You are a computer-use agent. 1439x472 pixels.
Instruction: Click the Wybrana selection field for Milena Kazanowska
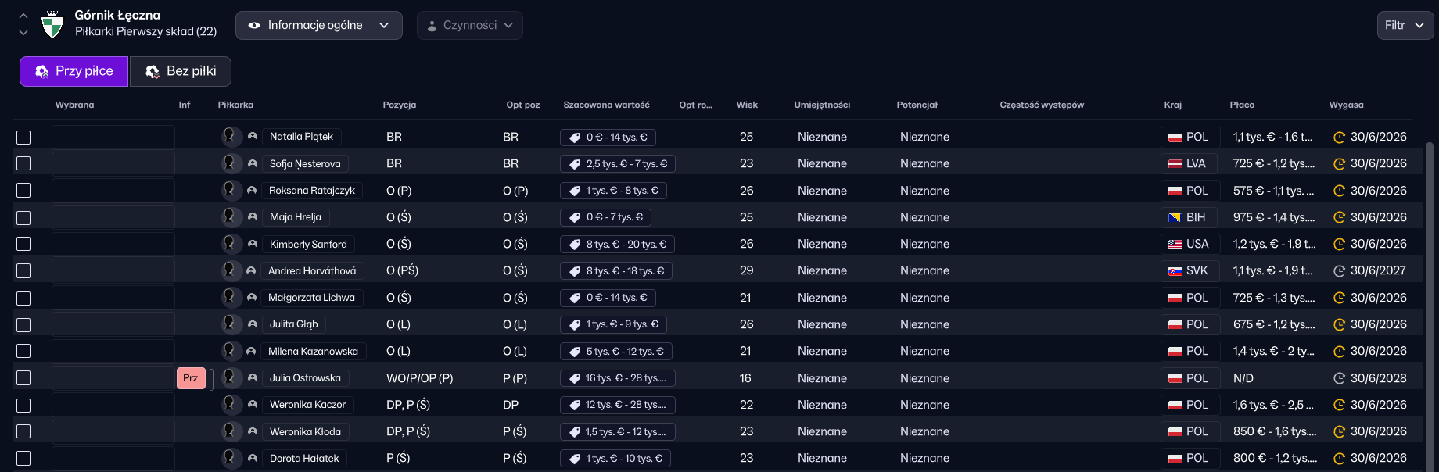coord(113,352)
